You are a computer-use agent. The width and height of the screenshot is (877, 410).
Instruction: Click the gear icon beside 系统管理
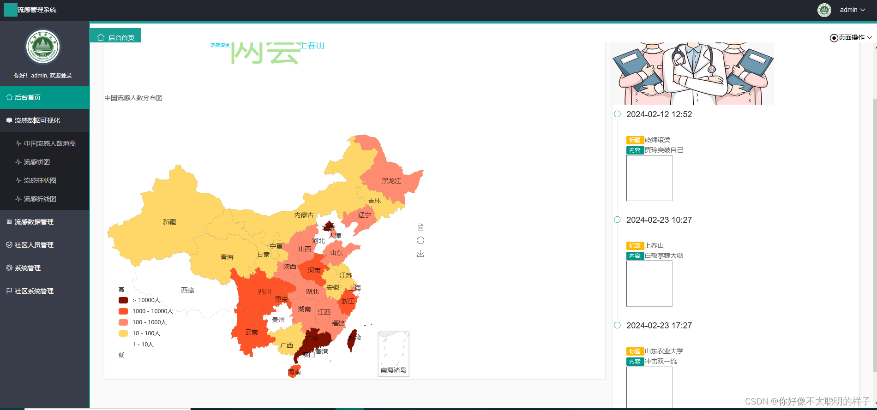[9, 268]
